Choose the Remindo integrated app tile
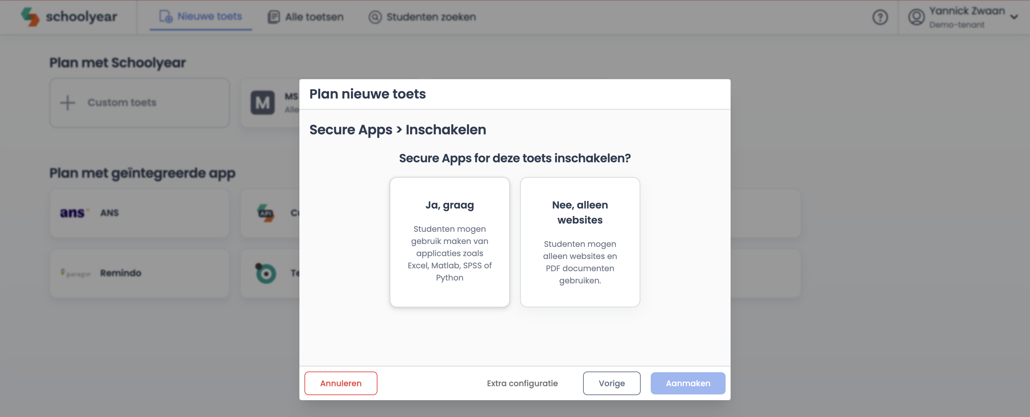This screenshot has width=1030, height=417. [140, 273]
